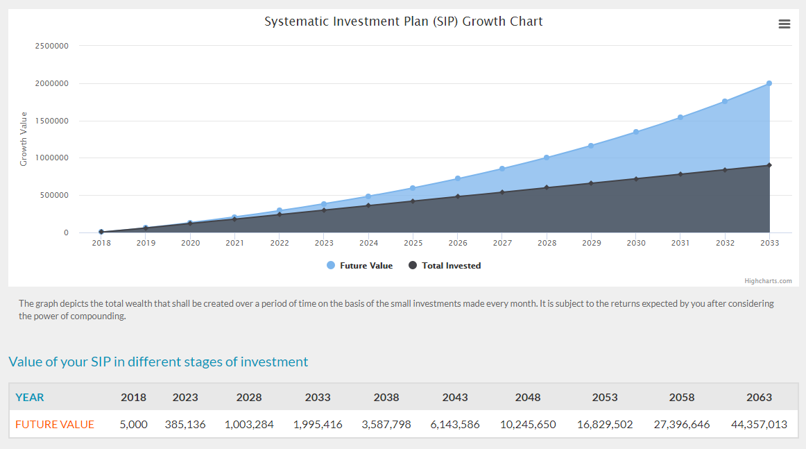806x449 pixels.
Task: Click the Growth Value y-axis title
Action: 24,139
